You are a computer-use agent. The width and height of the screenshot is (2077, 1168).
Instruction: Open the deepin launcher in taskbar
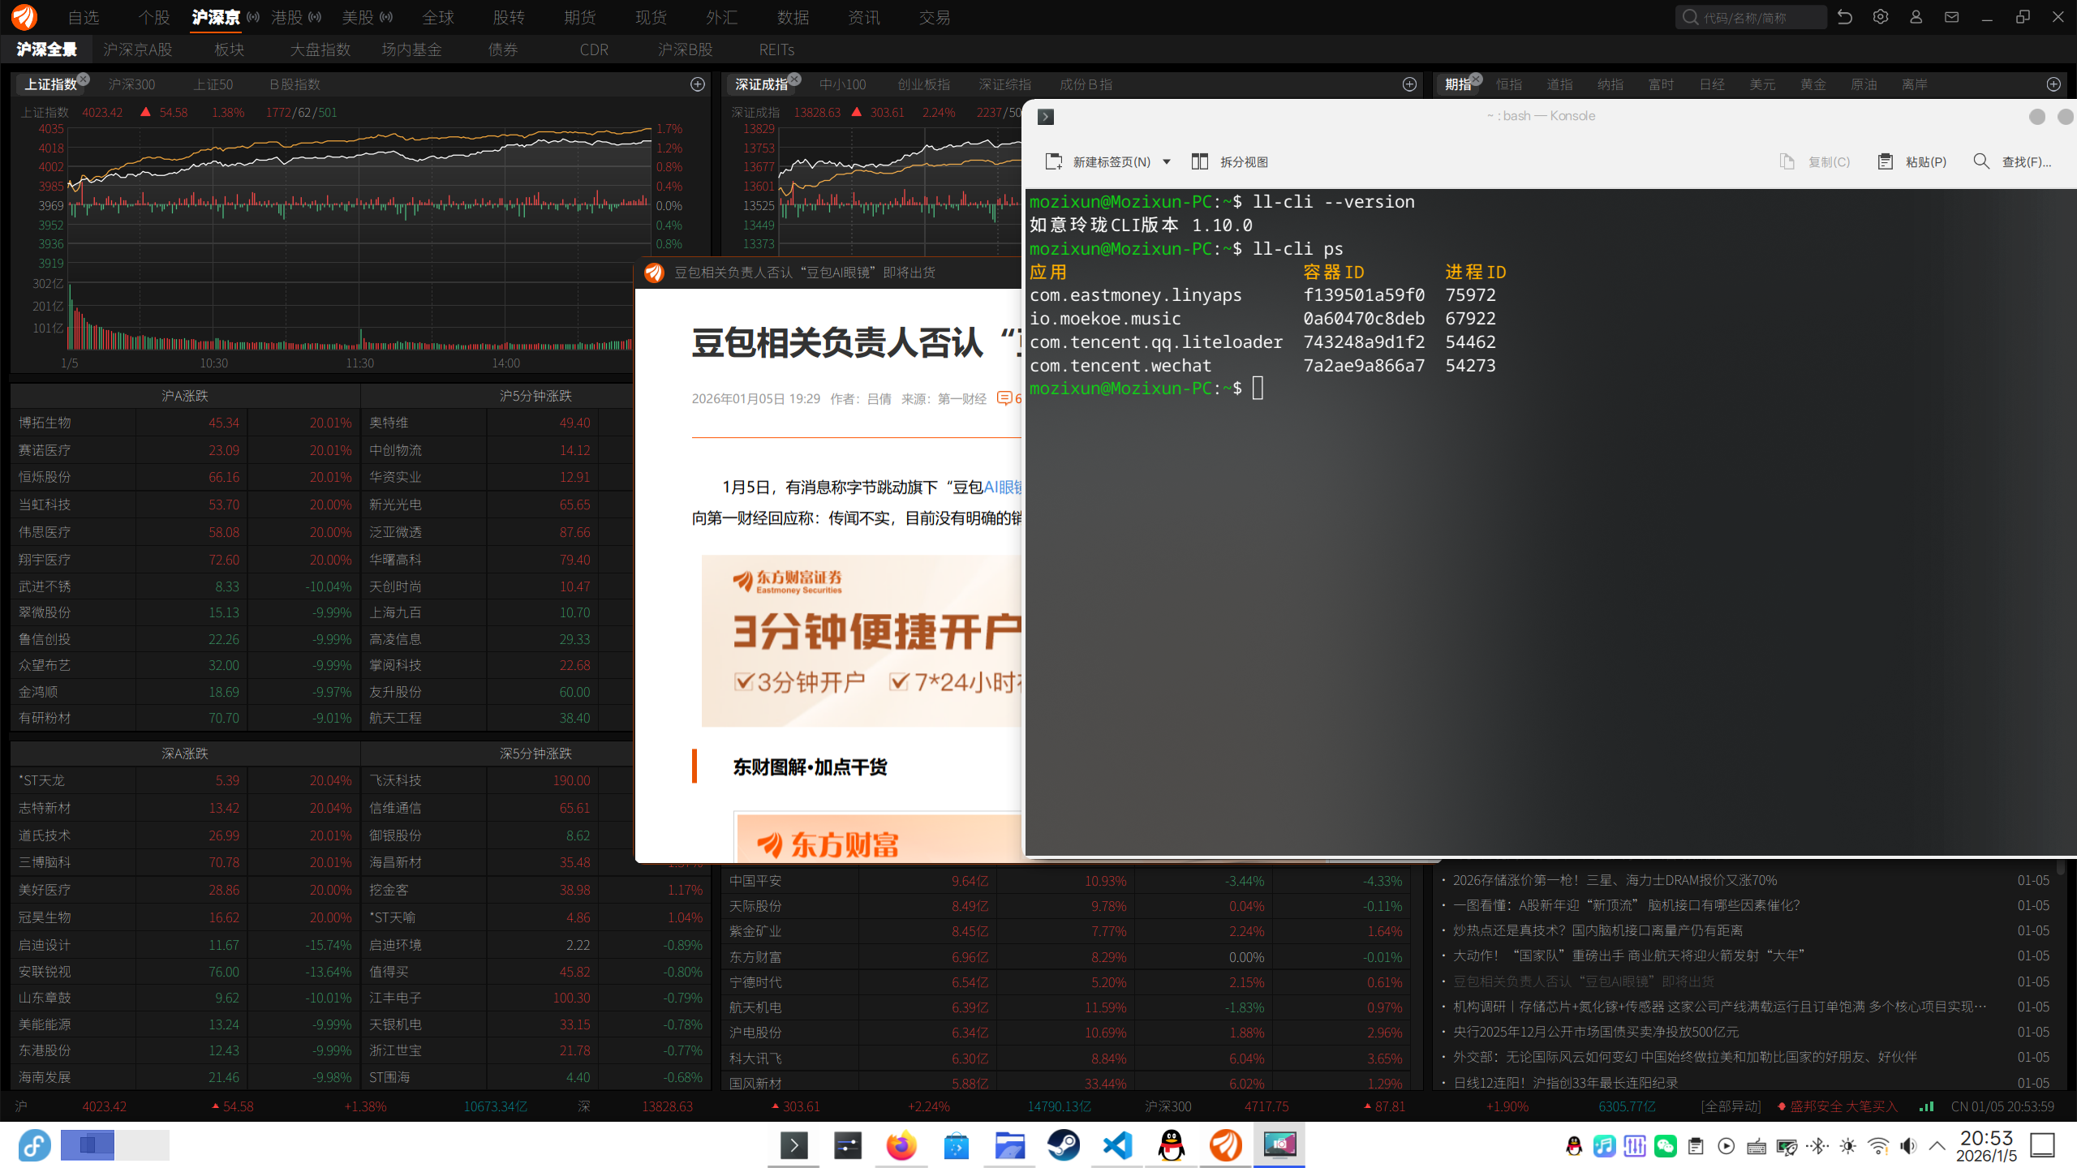pyautogui.click(x=34, y=1145)
